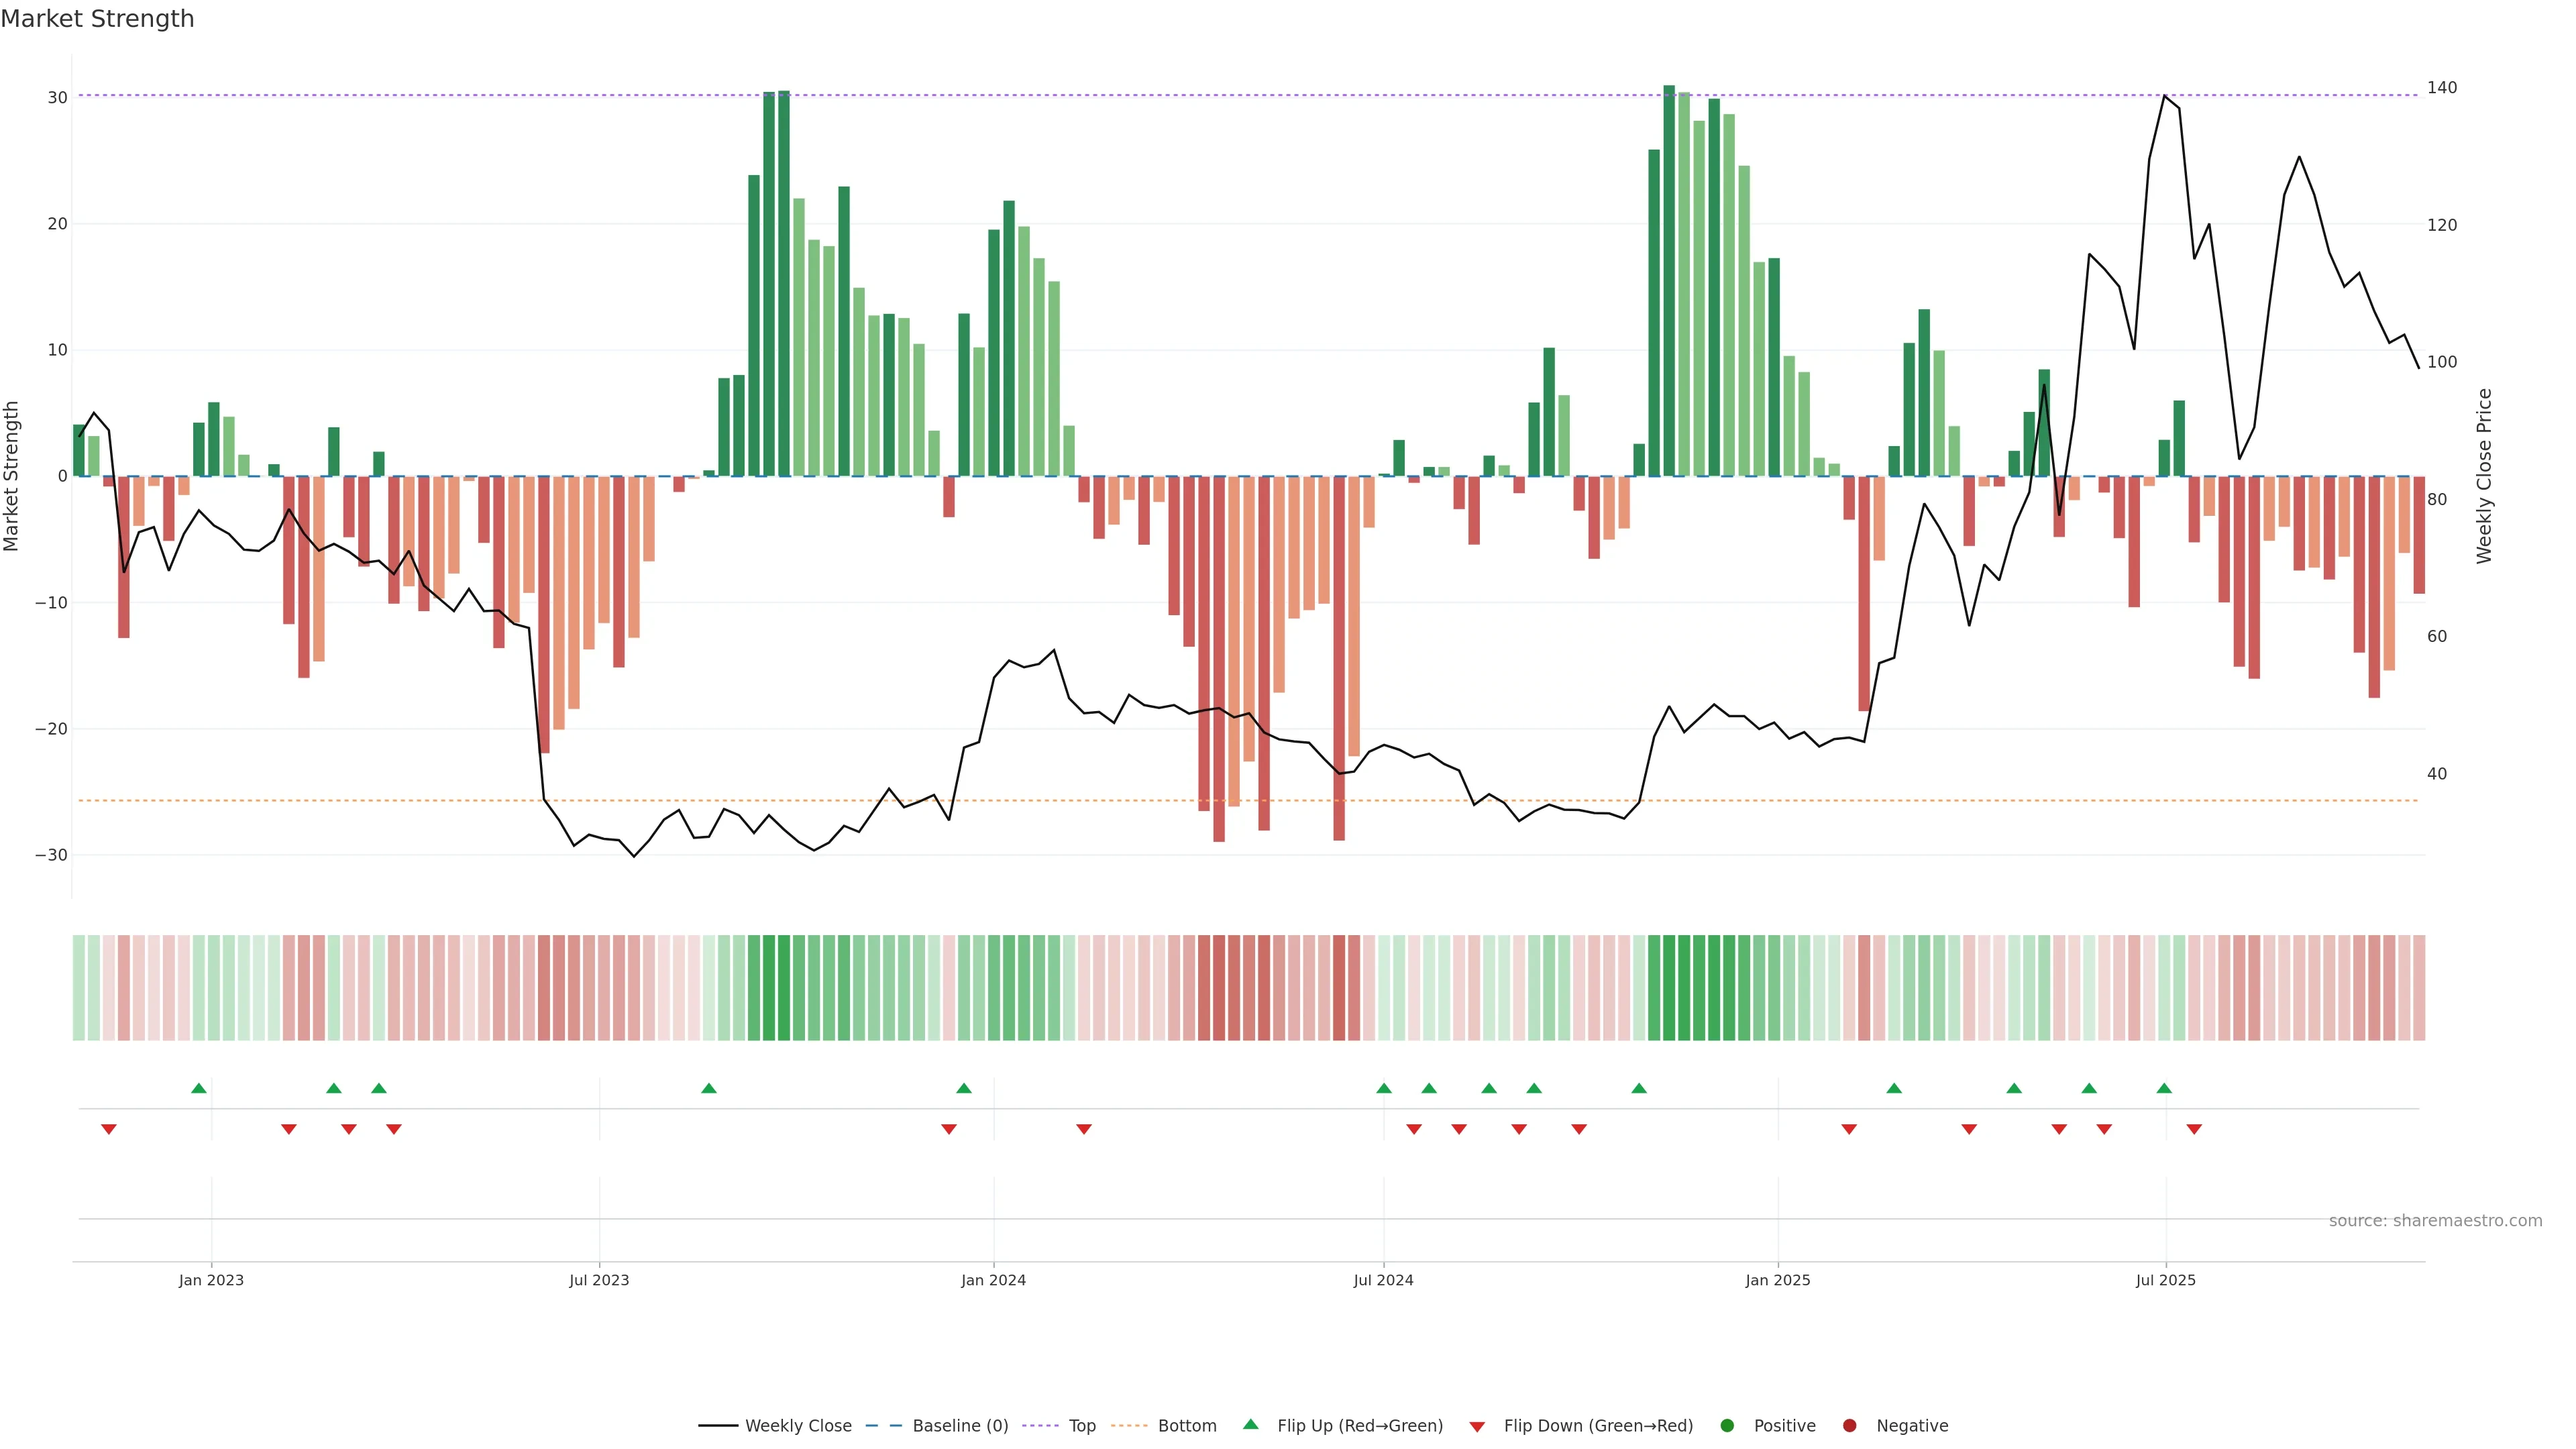Click the Positive green circle legend icon

click(1727, 1426)
